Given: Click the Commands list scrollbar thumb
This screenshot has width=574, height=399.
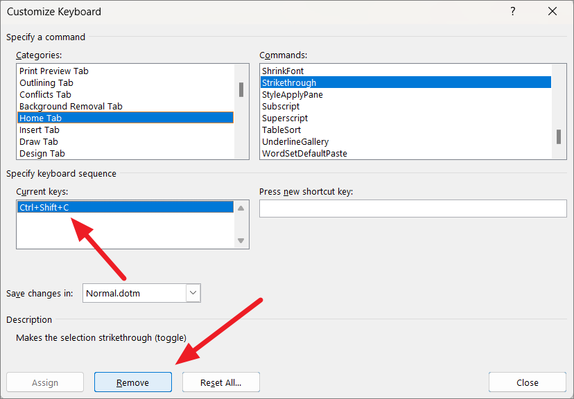Looking at the screenshot, I should pos(558,136).
